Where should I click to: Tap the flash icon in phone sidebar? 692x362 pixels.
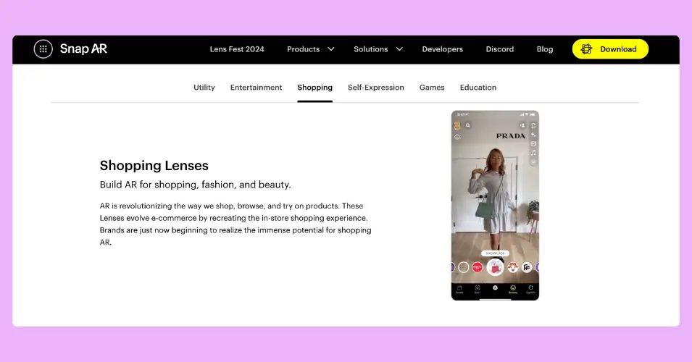(533, 135)
